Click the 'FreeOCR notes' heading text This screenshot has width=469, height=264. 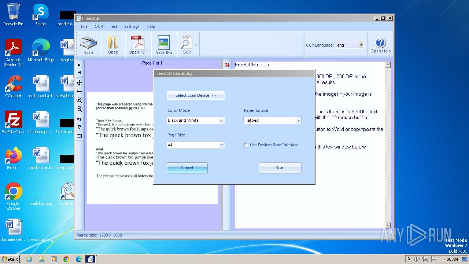[252, 65]
